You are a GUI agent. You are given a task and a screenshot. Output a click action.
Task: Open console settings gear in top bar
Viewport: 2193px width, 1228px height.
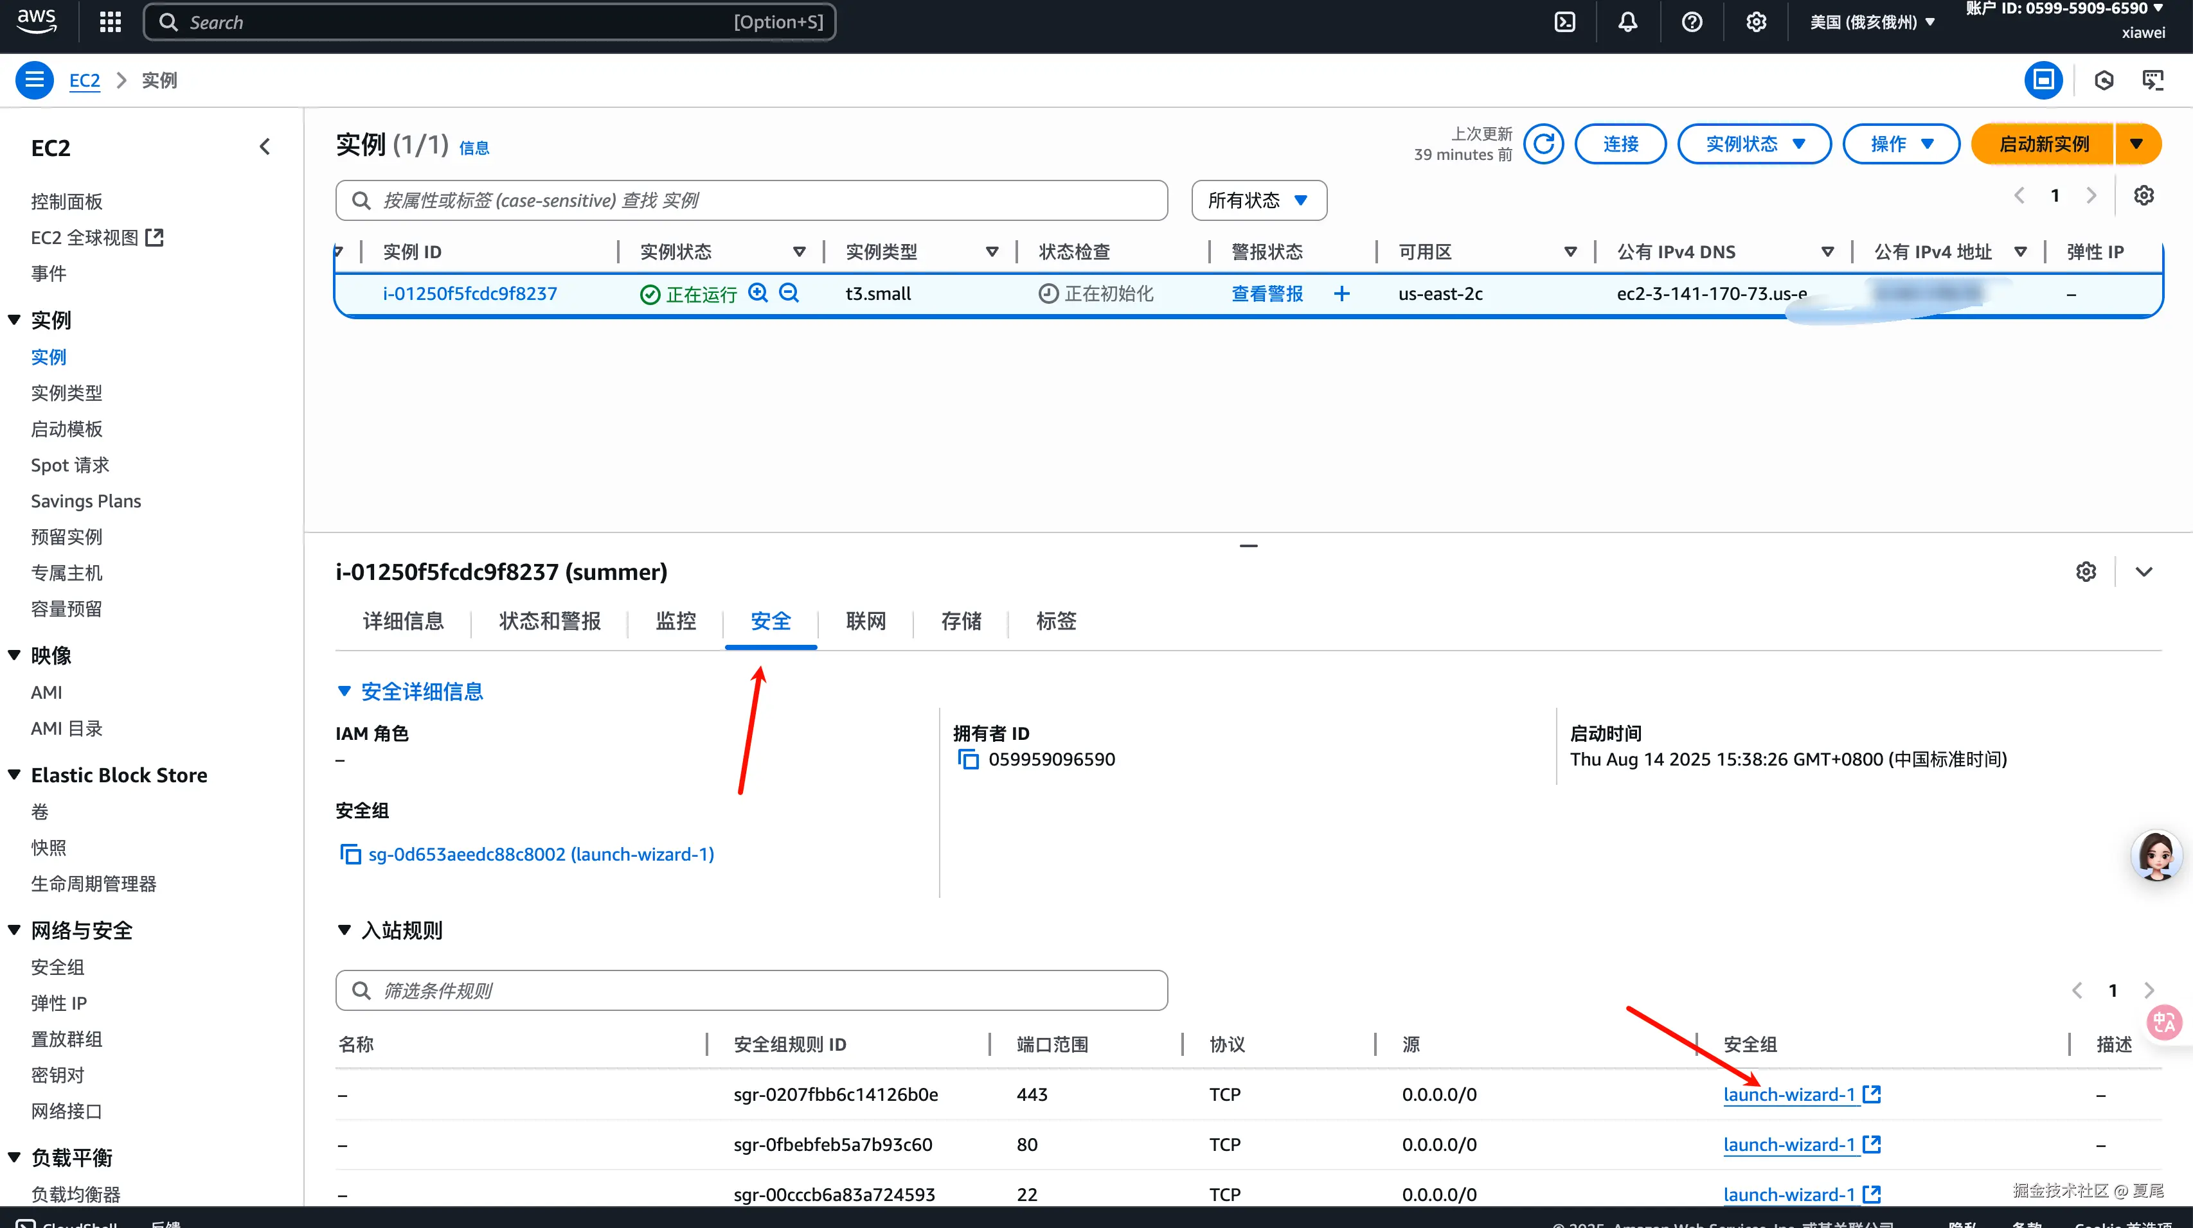(1755, 22)
